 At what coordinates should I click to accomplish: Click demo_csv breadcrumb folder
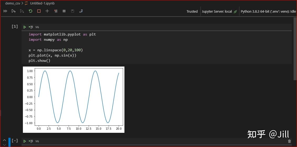coord(13,3)
